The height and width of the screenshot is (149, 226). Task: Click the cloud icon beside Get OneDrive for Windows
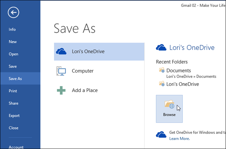161,135
